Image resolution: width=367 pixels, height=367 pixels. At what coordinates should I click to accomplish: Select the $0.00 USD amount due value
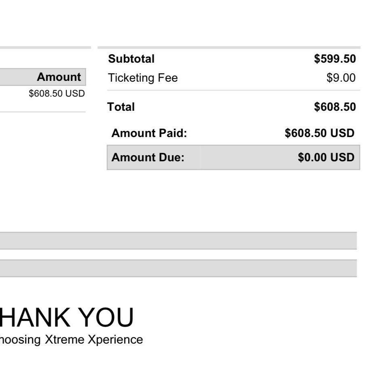(x=326, y=157)
